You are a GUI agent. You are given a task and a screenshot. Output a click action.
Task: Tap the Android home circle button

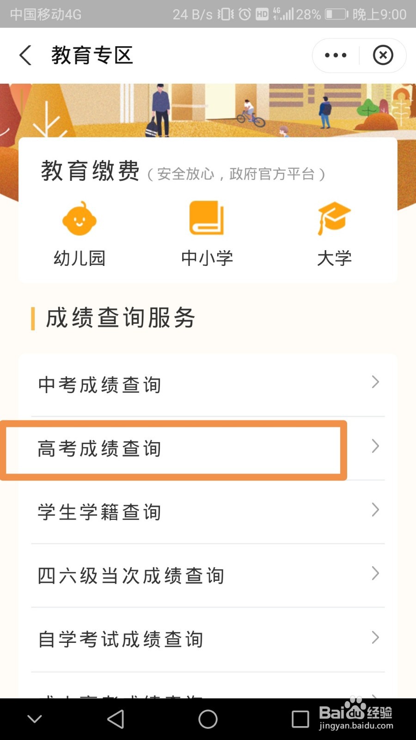click(x=208, y=719)
